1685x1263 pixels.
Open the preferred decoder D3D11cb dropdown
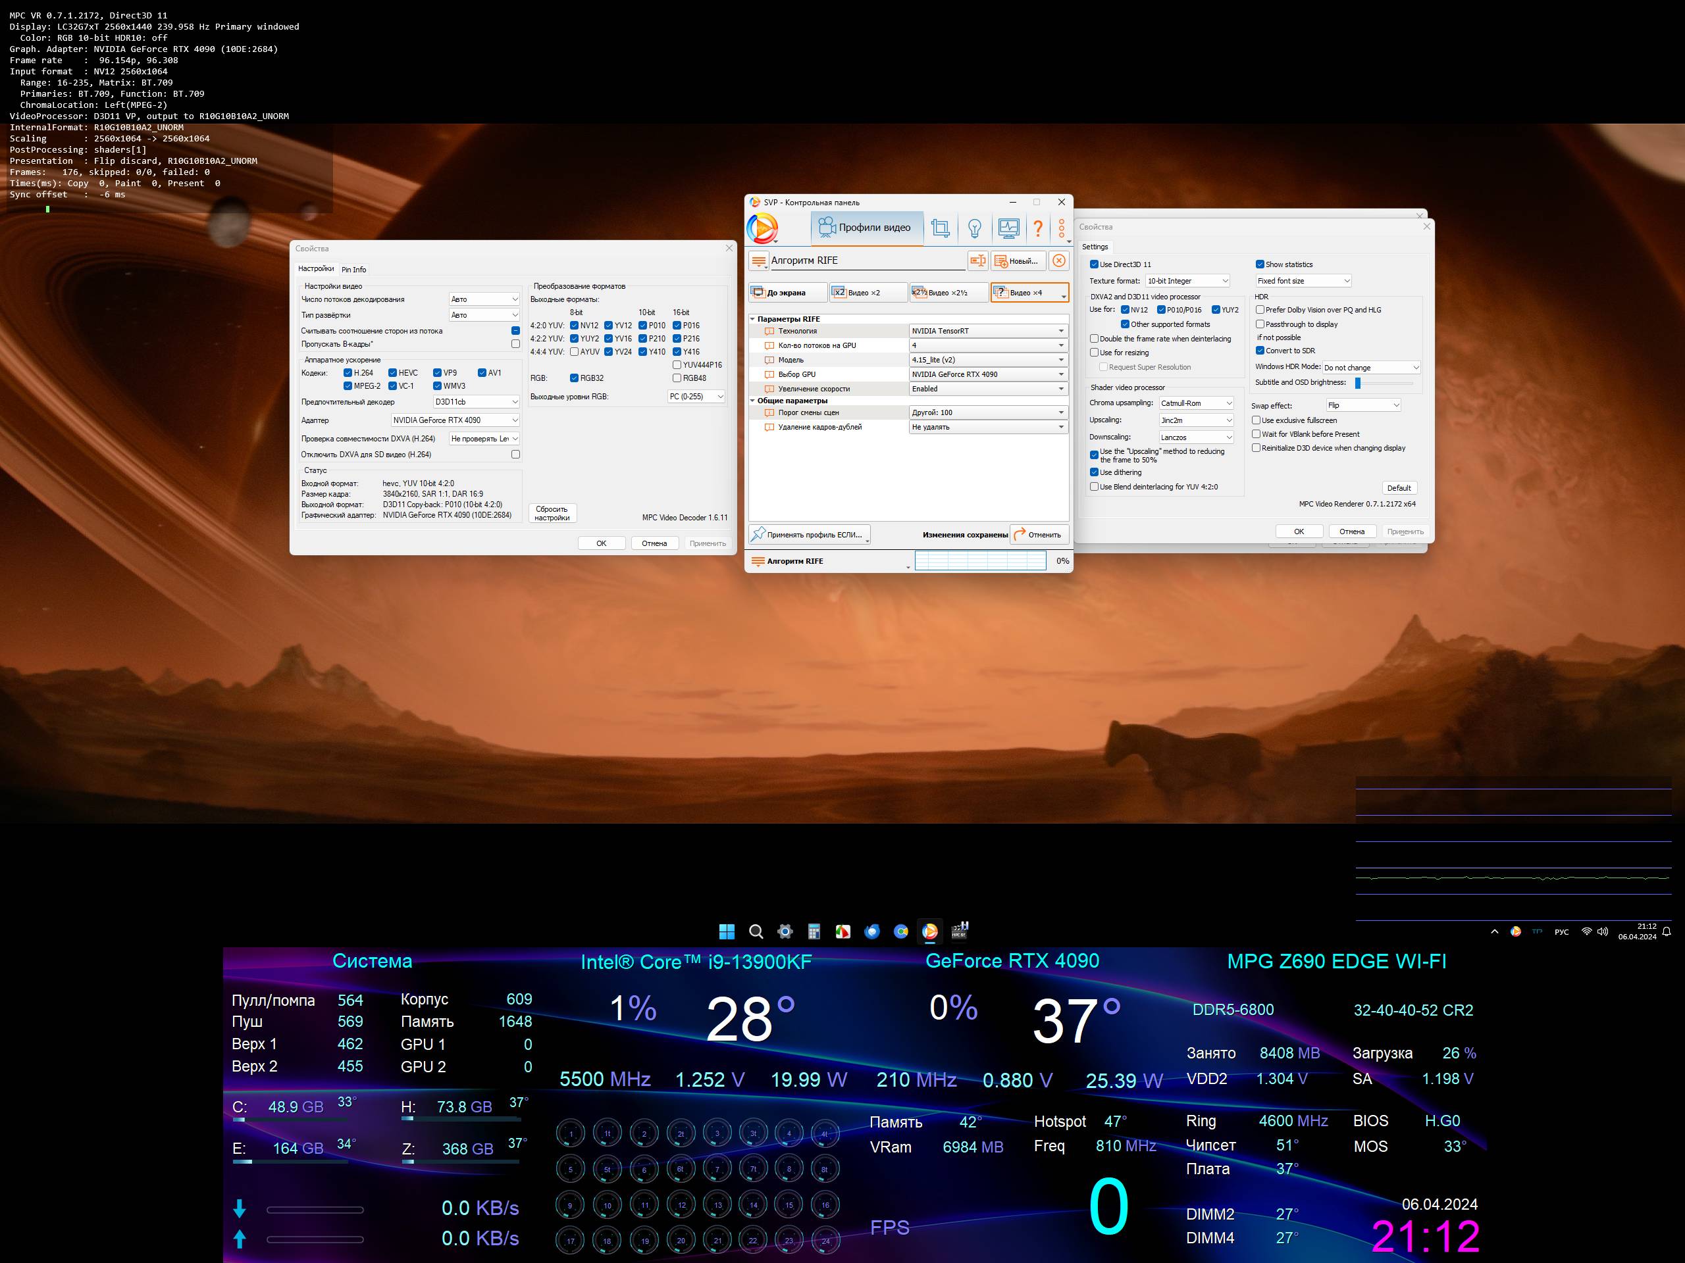click(x=476, y=402)
